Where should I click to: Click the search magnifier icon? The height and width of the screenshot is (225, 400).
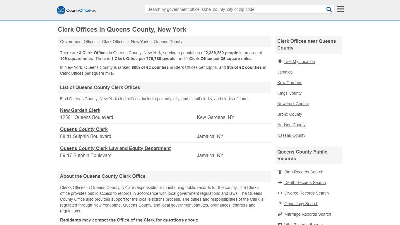(x=329, y=9)
